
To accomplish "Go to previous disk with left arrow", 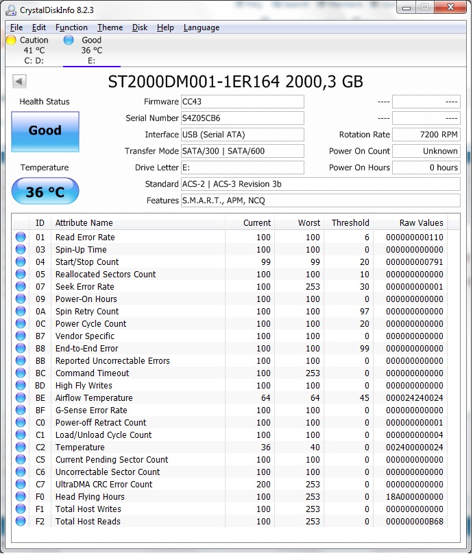I will click(19, 82).
